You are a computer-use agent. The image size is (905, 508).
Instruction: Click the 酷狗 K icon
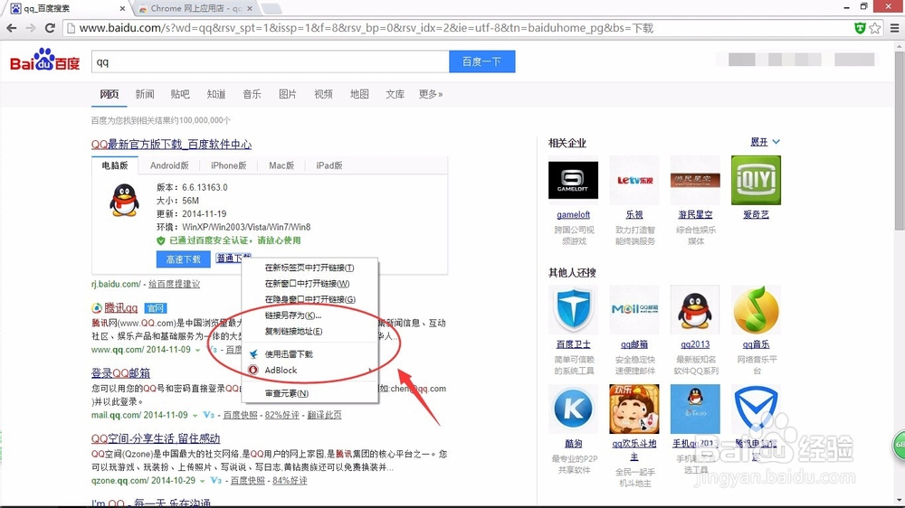point(573,409)
